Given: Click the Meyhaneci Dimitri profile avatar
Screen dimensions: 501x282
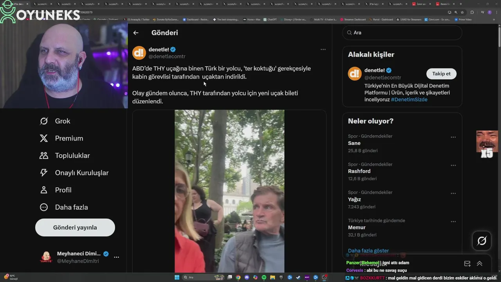Looking at the screenshot, I should pyautogui.click(x=46, y=257).
